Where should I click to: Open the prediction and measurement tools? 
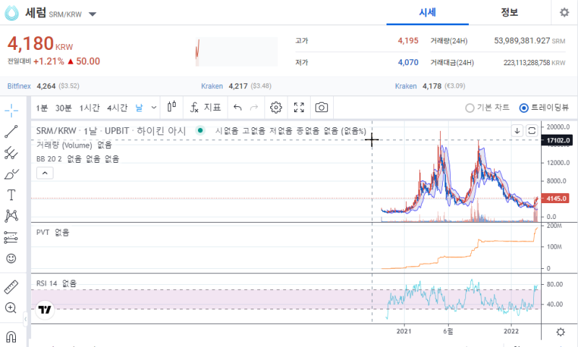coord(12,238)
